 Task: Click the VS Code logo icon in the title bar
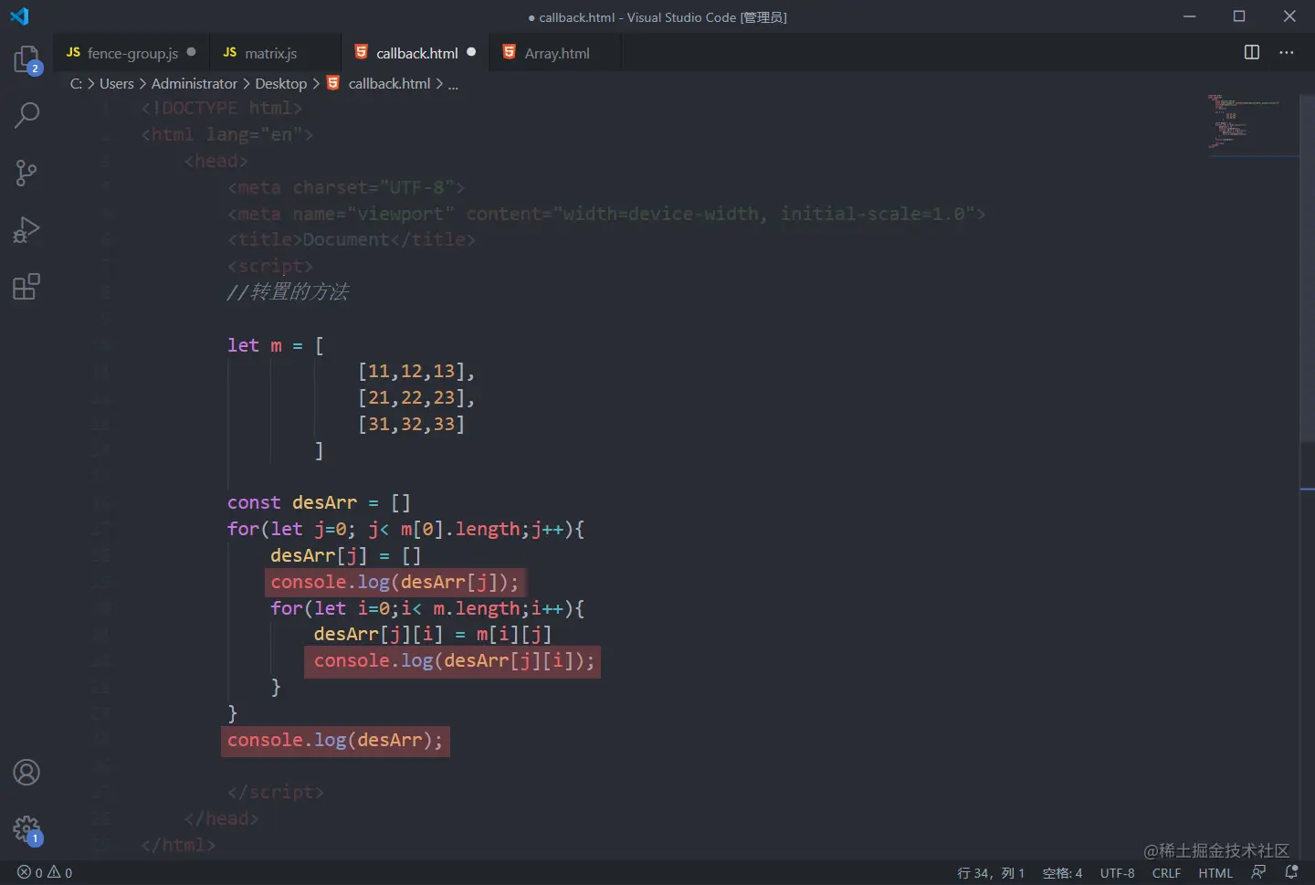pyautogui.click(x=19, y=16)
